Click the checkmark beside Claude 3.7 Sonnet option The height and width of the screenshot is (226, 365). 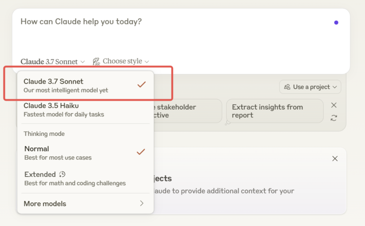(x=141, y=84)
